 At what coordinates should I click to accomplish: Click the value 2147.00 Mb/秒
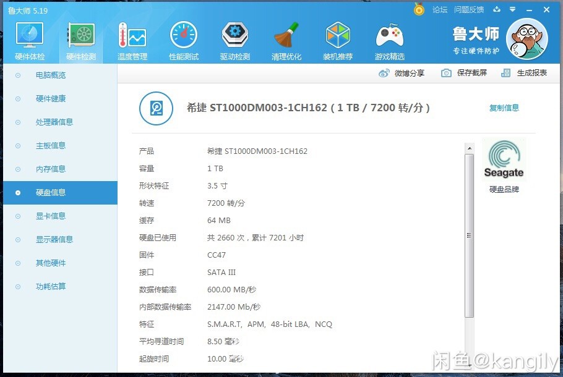click(x=234, y=307)
